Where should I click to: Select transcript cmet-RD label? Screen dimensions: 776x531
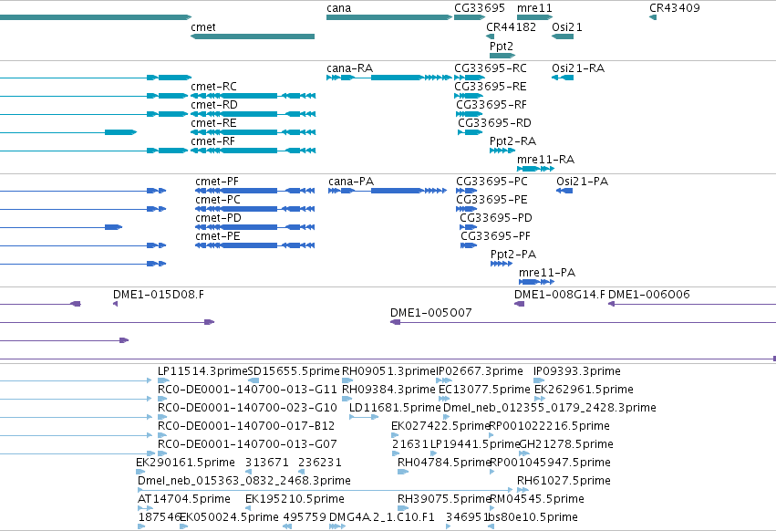(x=214, y=105)
